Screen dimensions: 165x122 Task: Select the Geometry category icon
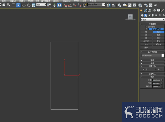click(142, 15)
